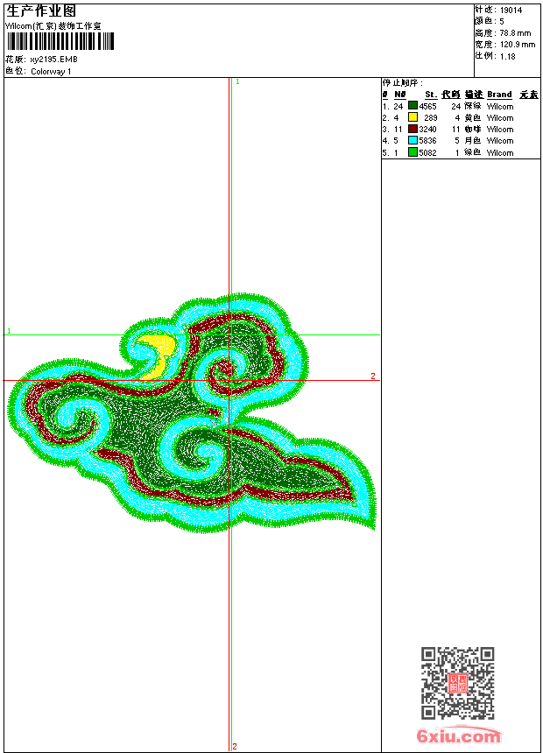Screen dimensions: 543x753
Task: Click the St. column header
Action: [x=431, y=95]
